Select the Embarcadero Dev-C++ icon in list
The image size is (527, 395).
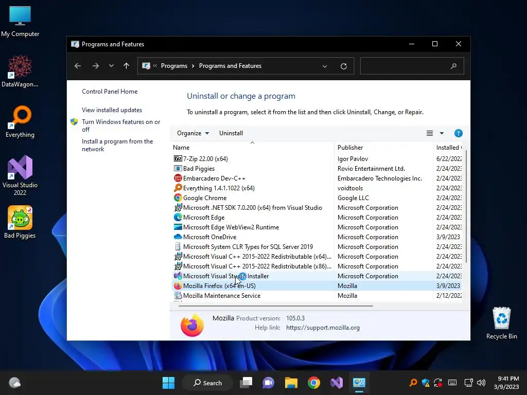point(178,178)
